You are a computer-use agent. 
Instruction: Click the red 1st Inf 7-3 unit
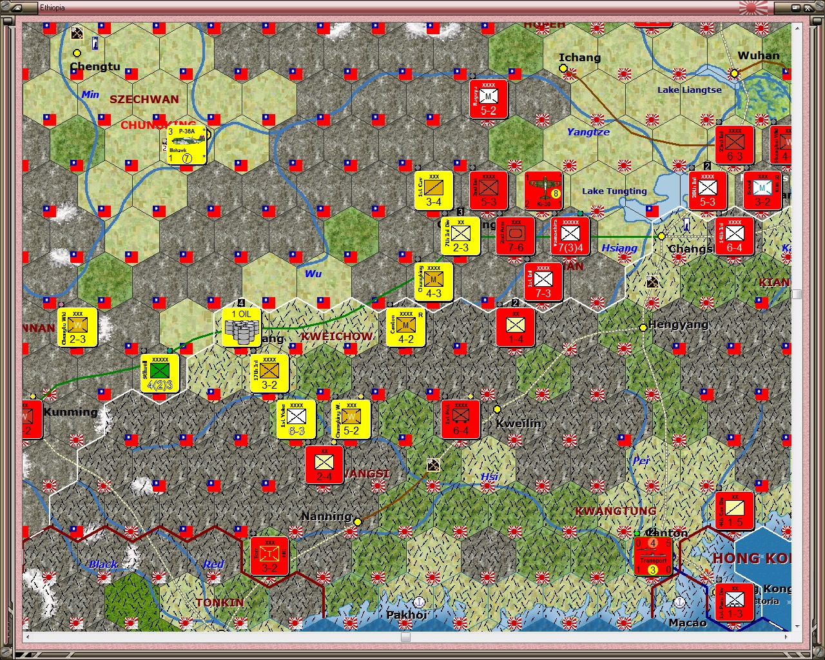point(543,282)
